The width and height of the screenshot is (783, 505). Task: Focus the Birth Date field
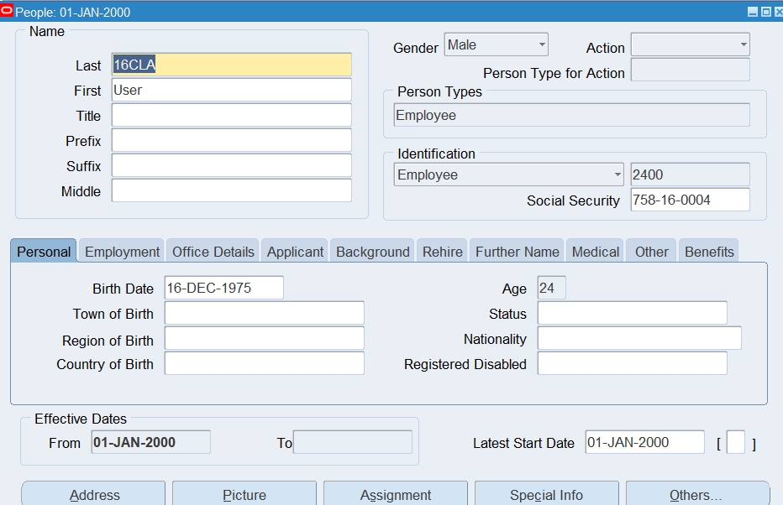click(223, 288)
